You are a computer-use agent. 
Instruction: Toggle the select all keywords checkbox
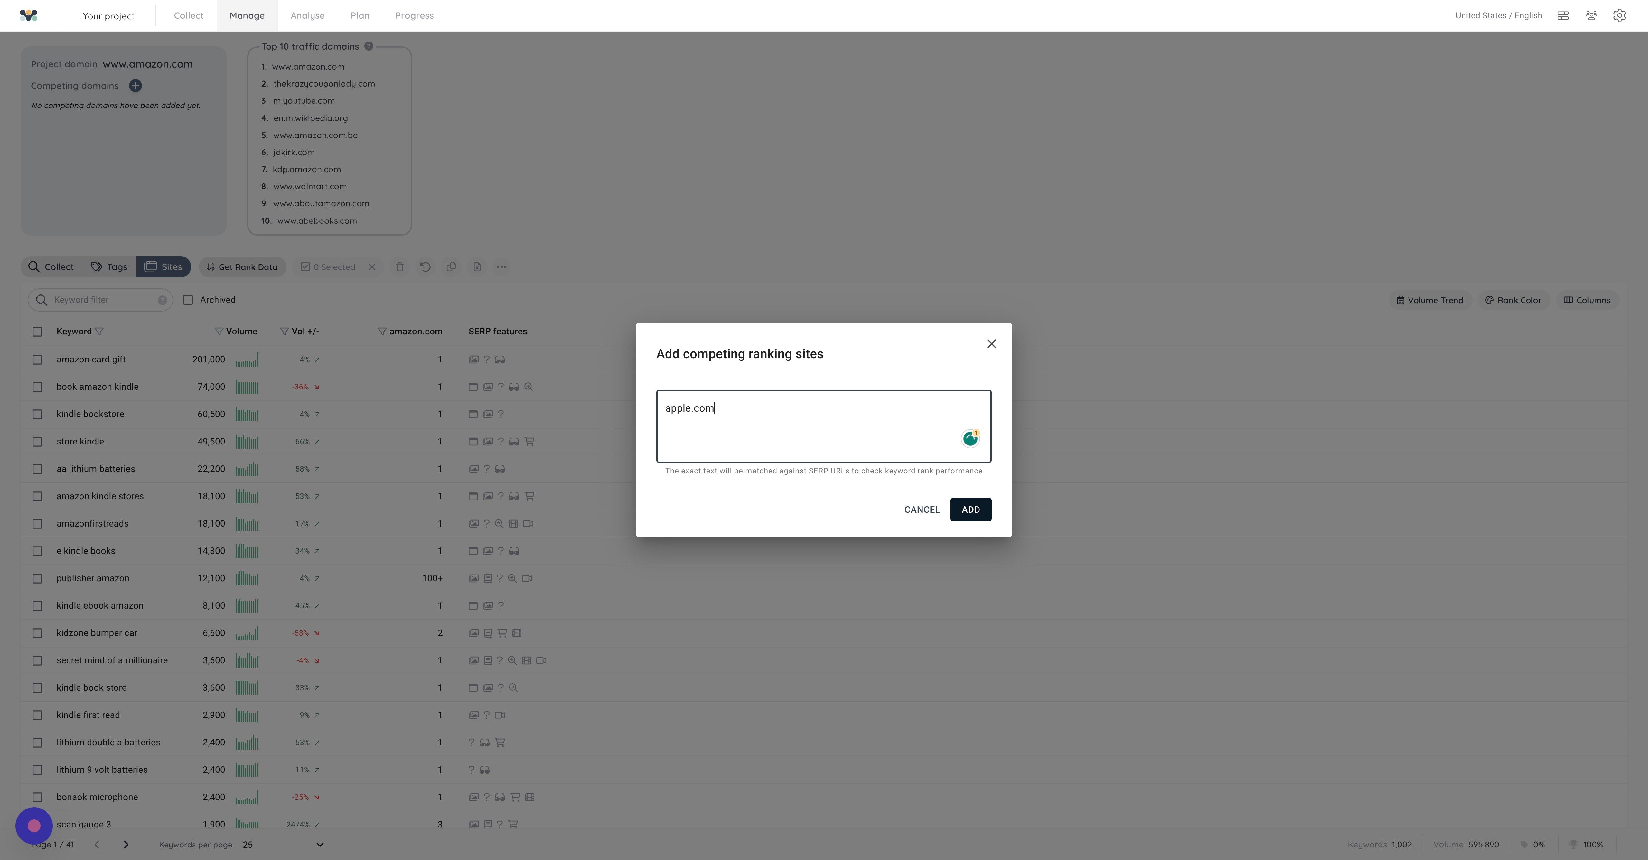coord(37,332)
